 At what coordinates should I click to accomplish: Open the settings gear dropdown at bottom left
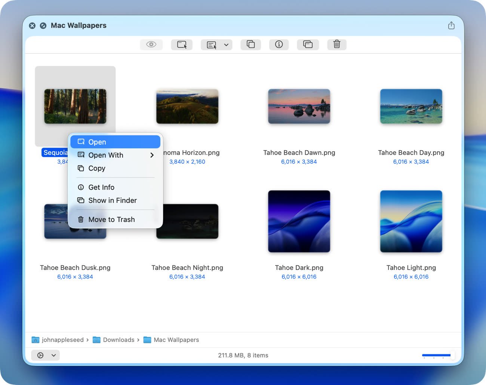pos(45,355)
